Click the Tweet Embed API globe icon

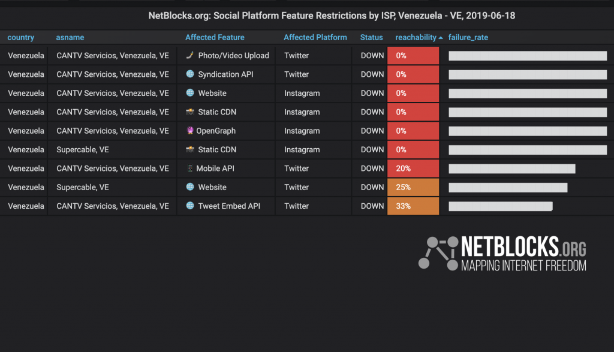190,206
